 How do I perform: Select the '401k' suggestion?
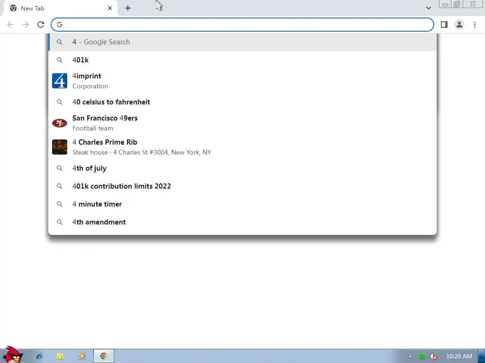[242, 60]
